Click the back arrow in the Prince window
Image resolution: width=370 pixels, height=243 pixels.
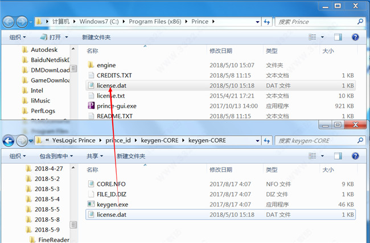[x=9, y=22]
